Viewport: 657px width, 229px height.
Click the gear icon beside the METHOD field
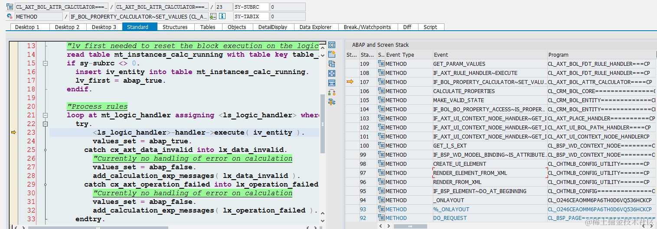coord(10,16)
